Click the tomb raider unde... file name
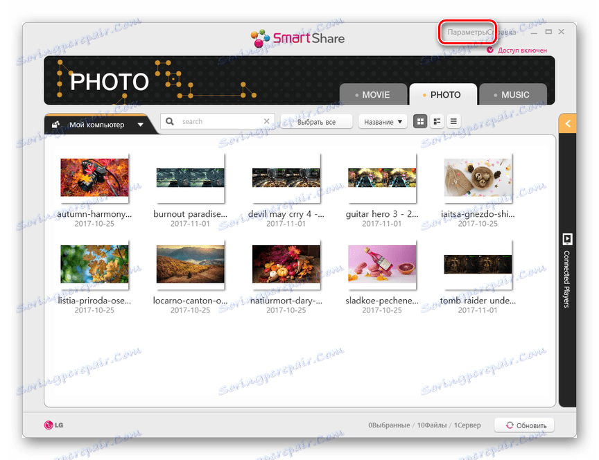Image resolution: width=599 pixels, height=460 pixels. click(478, 301)
